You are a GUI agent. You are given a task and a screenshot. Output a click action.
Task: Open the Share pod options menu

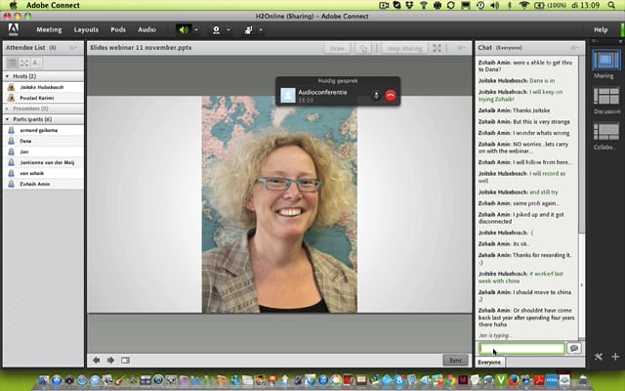tap(461, 48)
